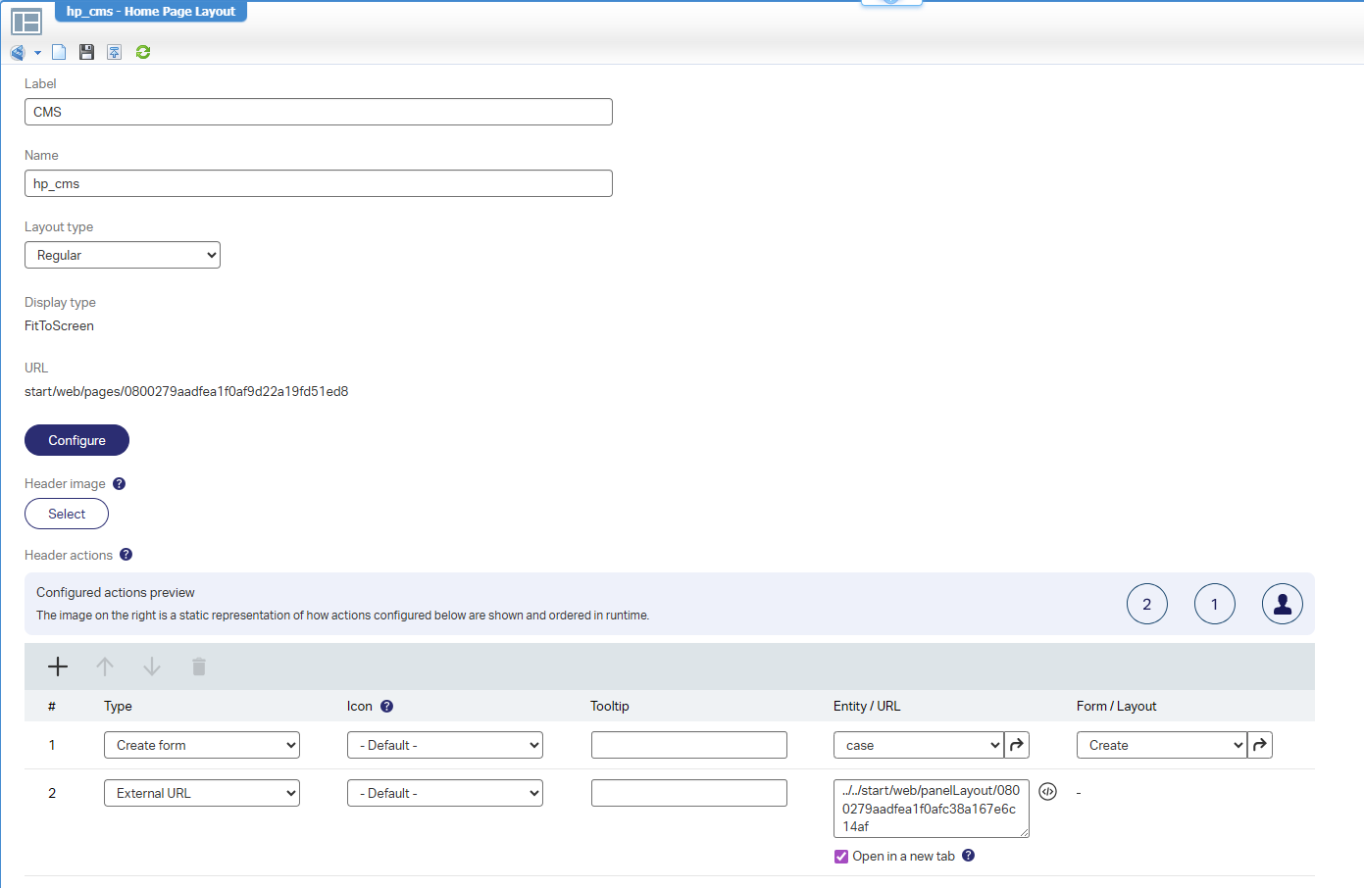1364x888 pixels.
Task: Click the publish upload arrow icon
Action: coord(115,52)
